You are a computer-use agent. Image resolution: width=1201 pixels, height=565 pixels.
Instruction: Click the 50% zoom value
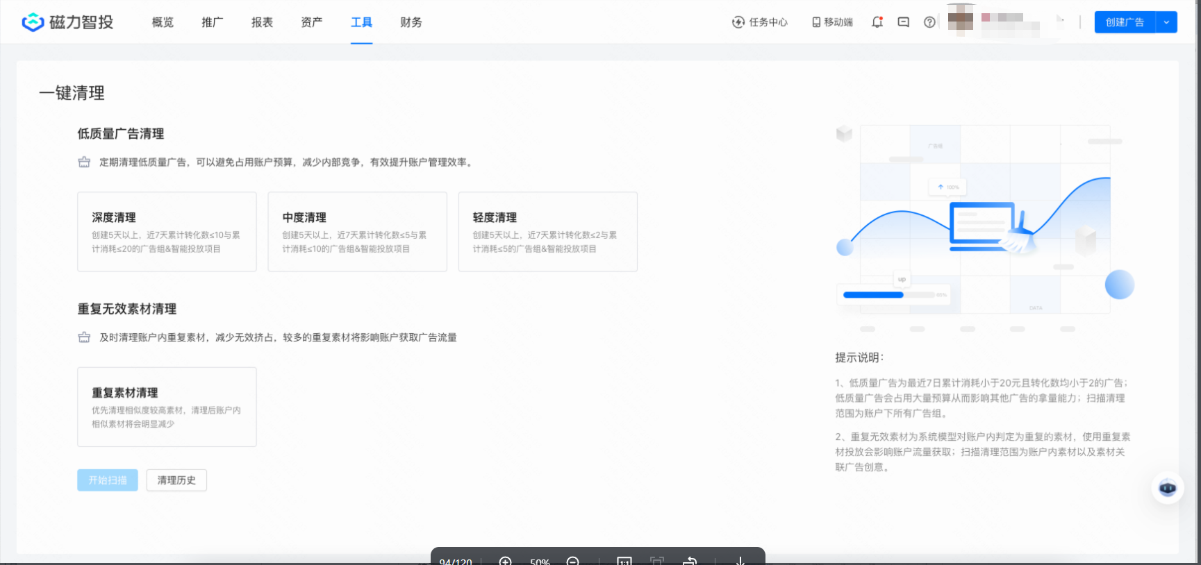pos(540,561)
